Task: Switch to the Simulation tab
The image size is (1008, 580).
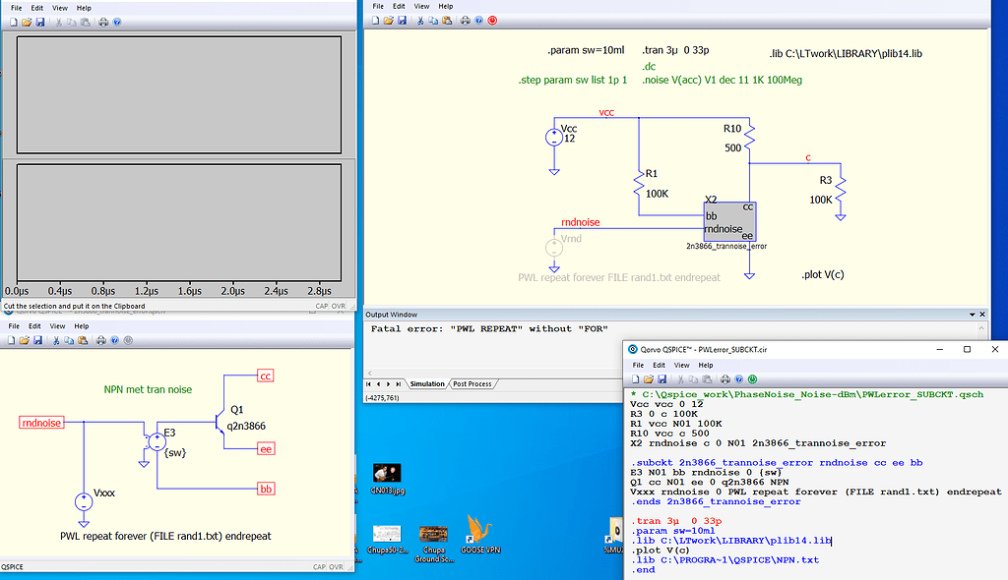Action: click(x=428, y=384)
